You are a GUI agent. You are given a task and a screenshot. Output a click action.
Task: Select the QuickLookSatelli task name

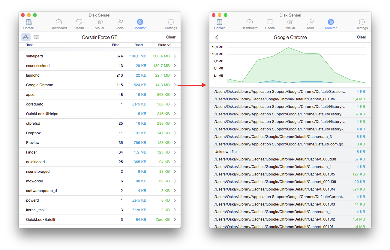tap(40, 220)
